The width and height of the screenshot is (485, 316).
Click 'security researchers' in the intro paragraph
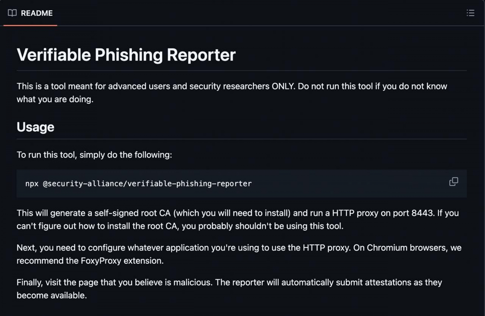click(x=229, y=86)
